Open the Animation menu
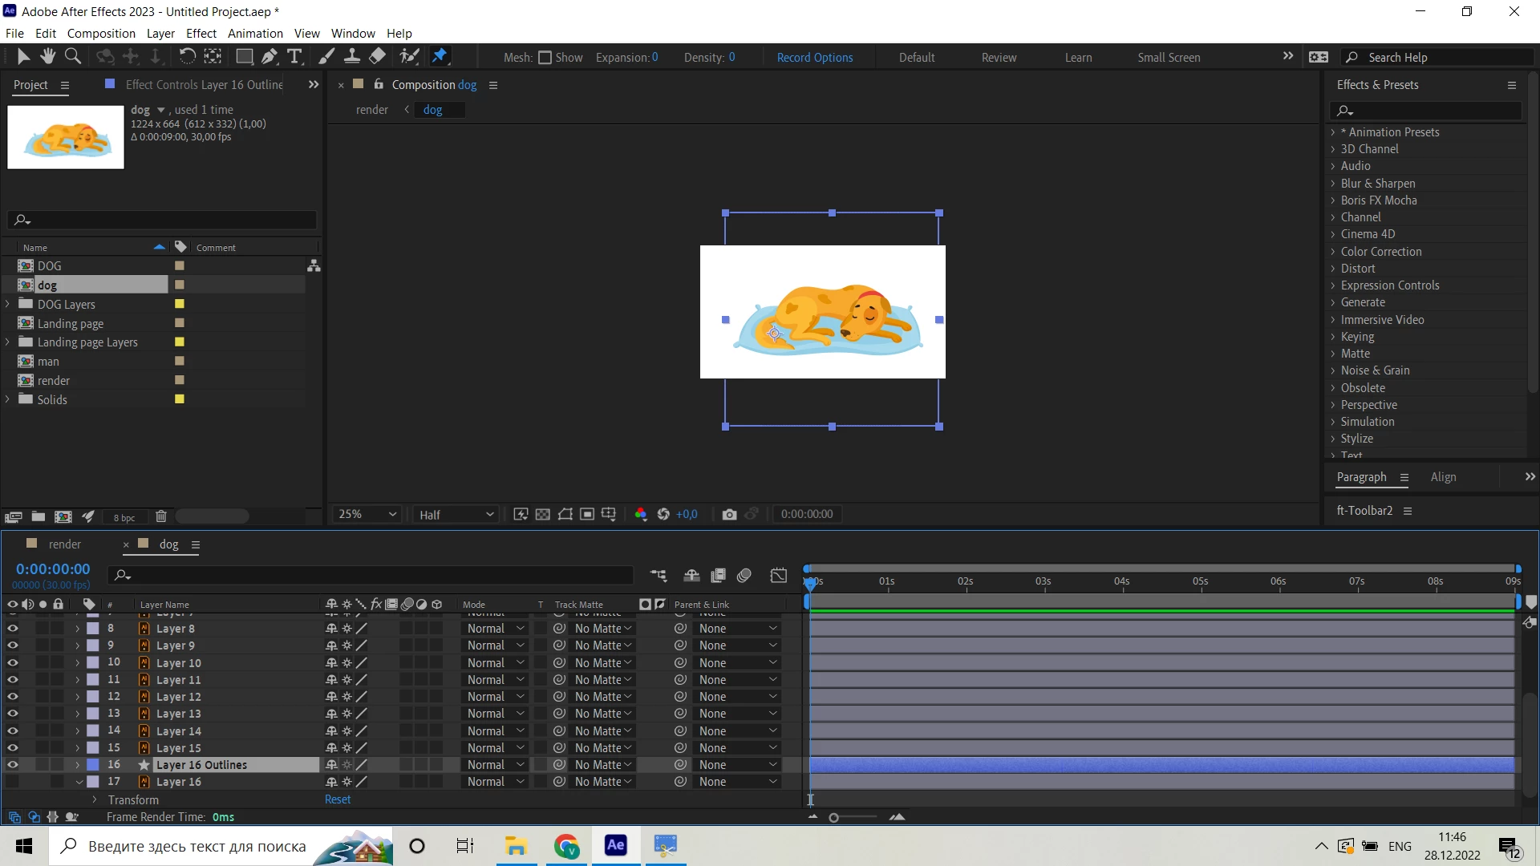This screenshot has height=866, width=1540. click(255, 34)
